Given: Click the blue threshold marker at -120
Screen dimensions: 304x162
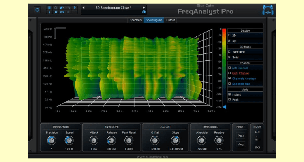Looking at the screenshot, I should pyautogui.click(x=224, y=107).
